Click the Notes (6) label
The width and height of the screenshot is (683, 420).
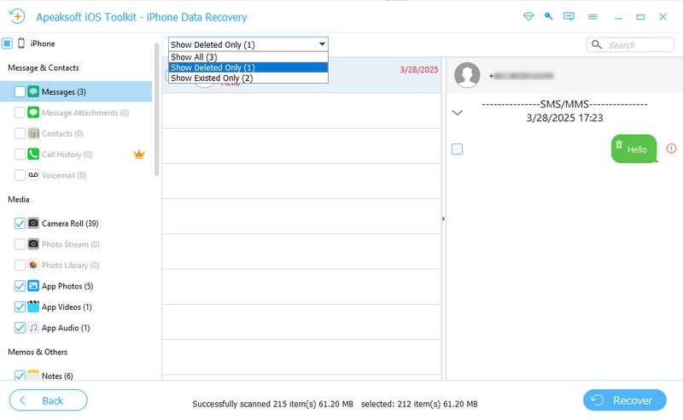[57, 376]
